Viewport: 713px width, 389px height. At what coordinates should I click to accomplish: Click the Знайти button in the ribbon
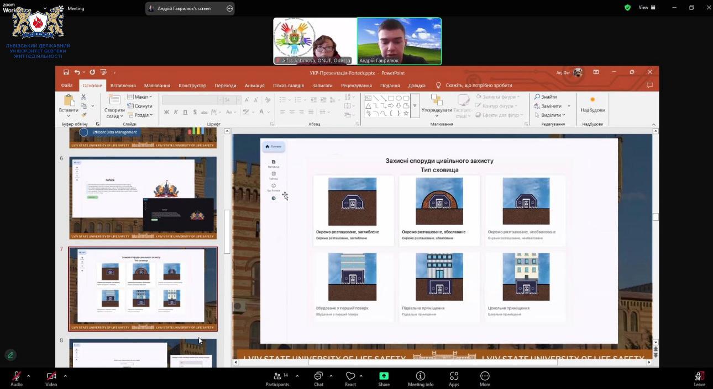click(x=546, y=97)
